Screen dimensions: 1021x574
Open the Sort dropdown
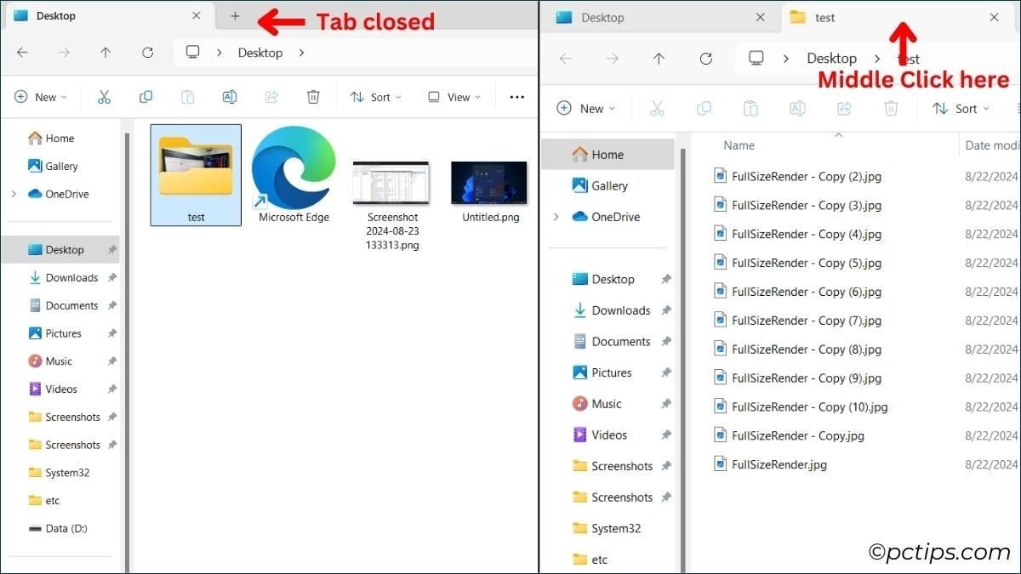[375, 97]
